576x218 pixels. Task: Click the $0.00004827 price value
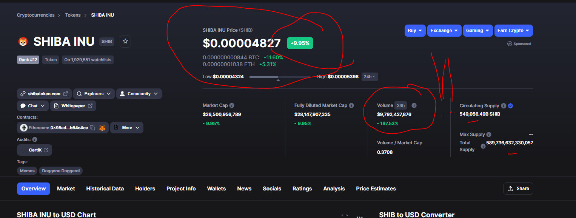242,43
